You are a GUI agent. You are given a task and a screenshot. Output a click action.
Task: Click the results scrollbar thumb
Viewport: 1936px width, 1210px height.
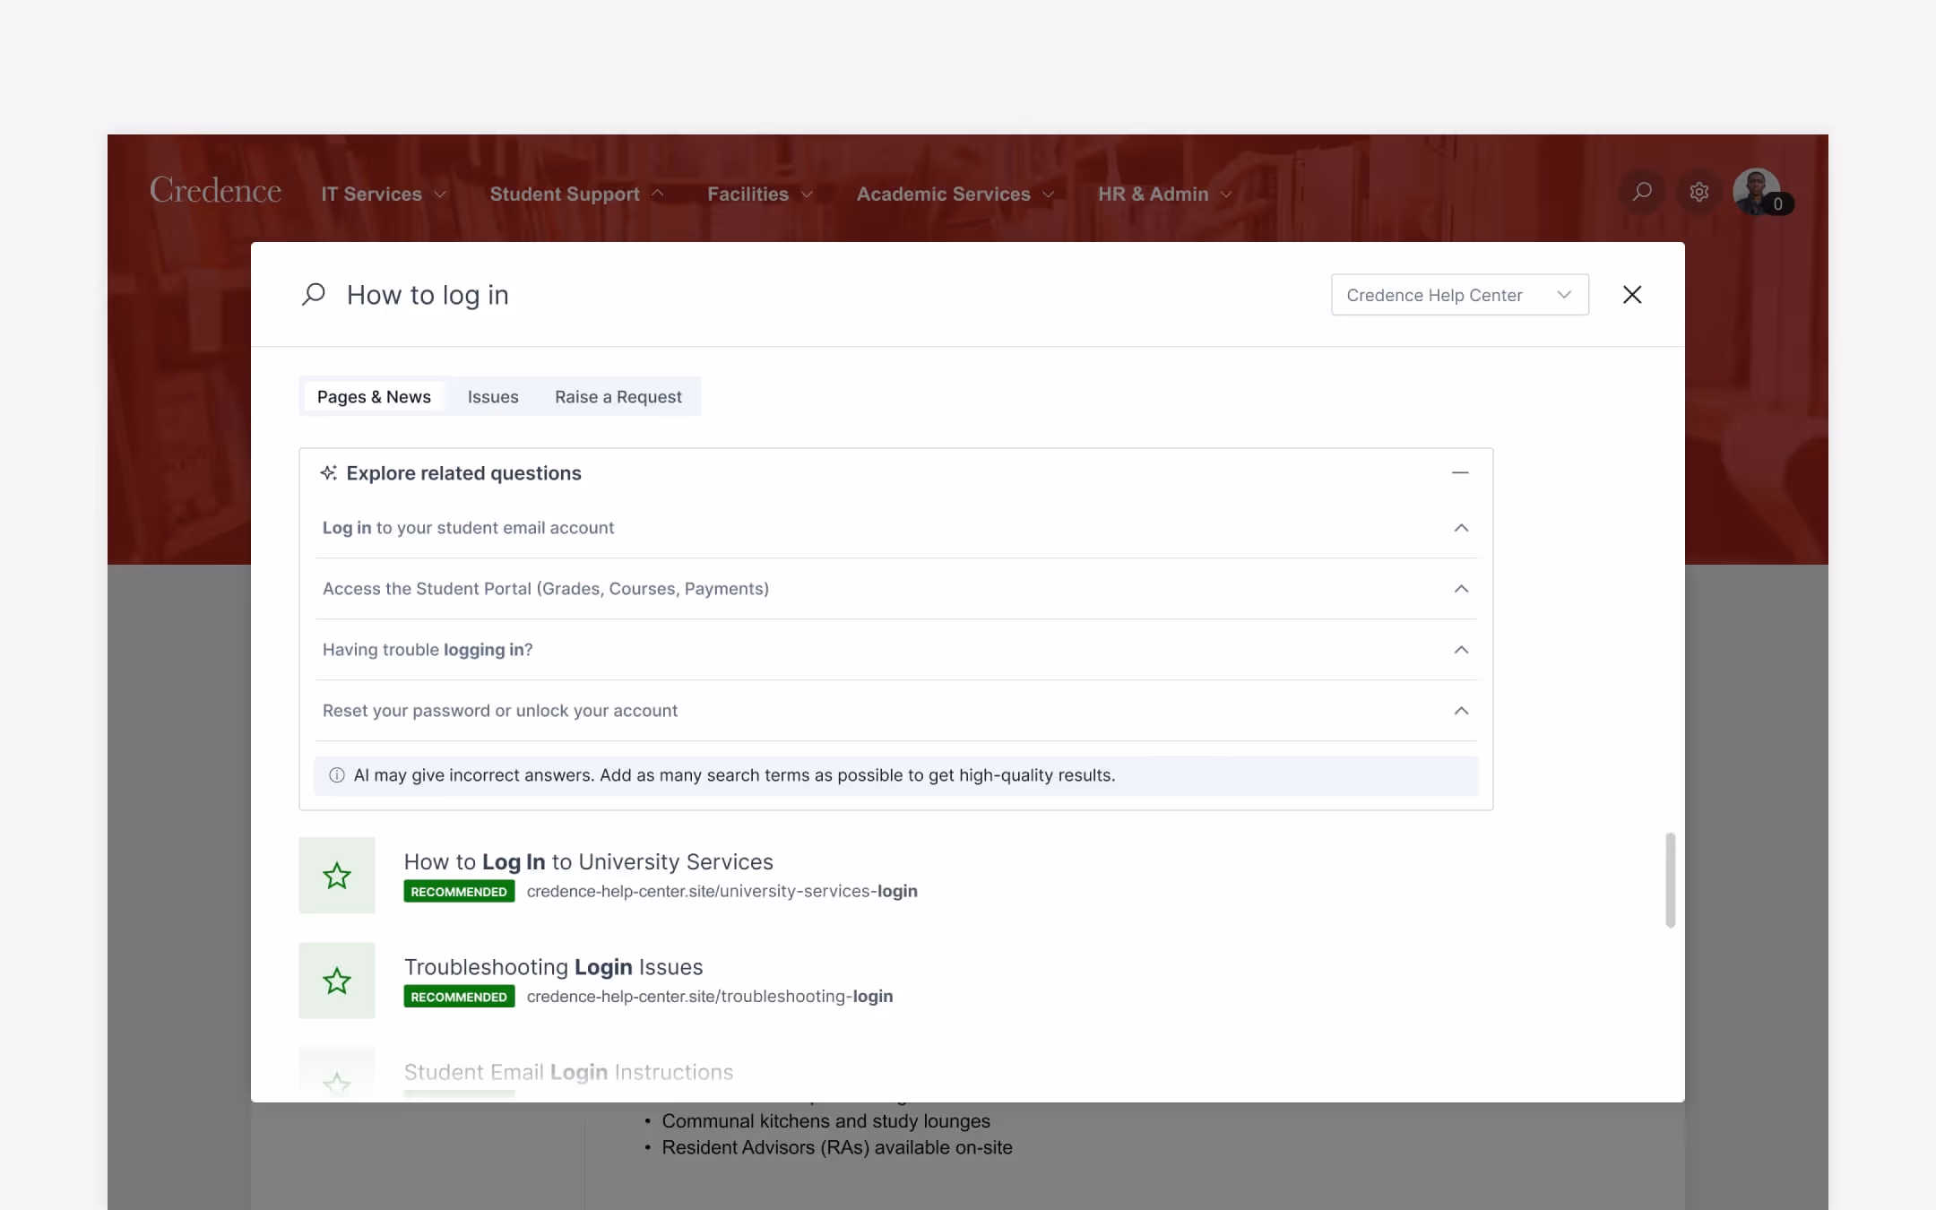[x=1670, y=880]
